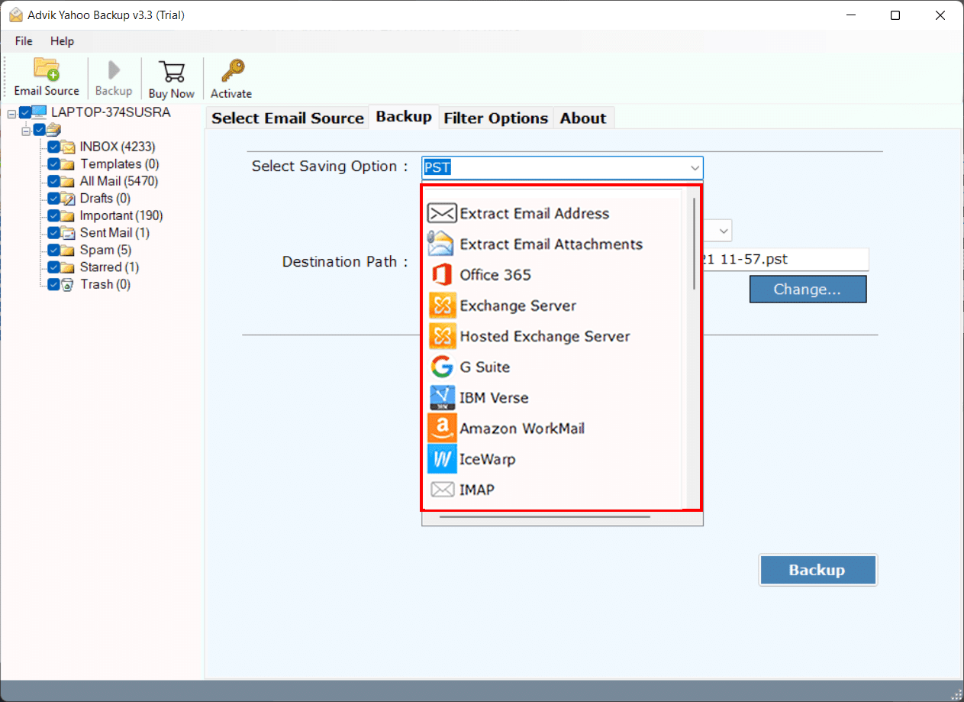Switch to the Select Email Source tab
This screenshot has height=702, width=964.
click(288, 118)
